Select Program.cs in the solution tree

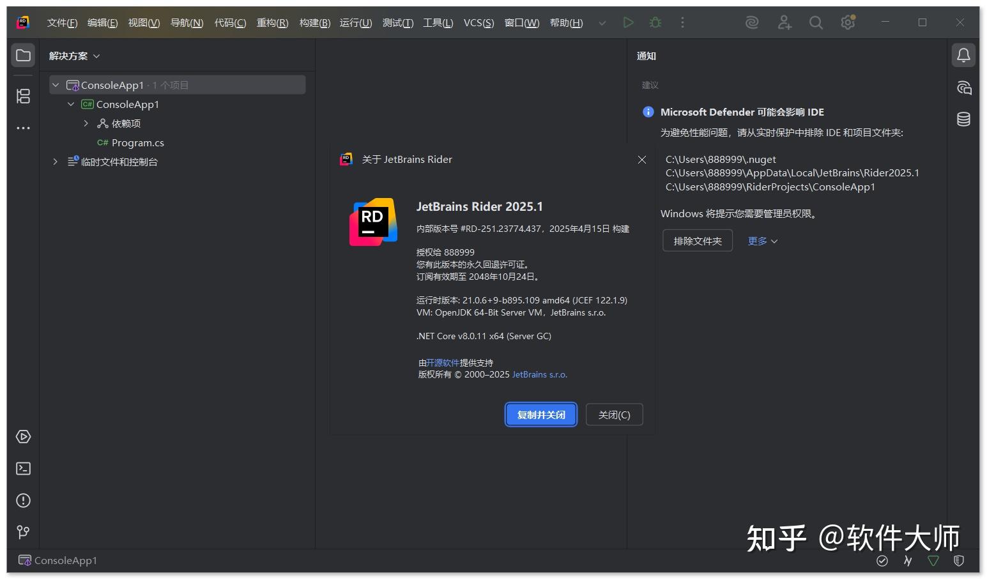pyautogui.click(x=137, y=142)
